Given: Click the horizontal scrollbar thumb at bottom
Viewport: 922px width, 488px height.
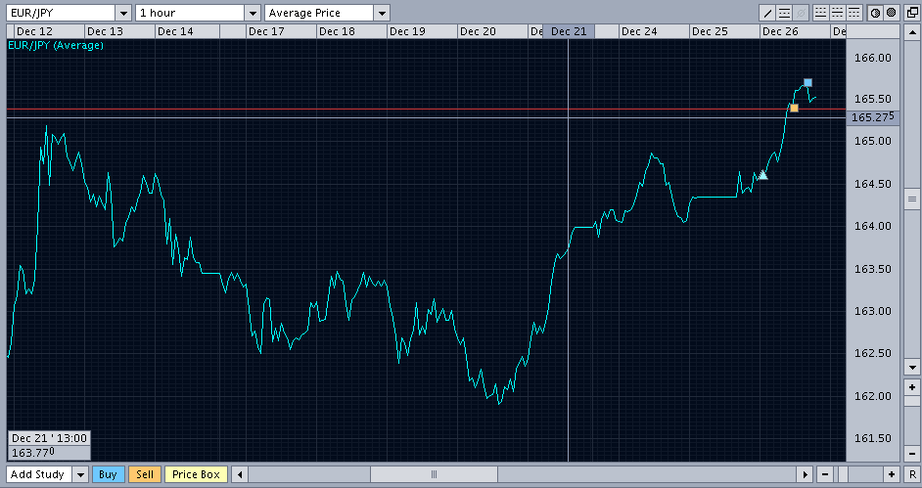Looking at the screenshot, I should tap(434, 474).
